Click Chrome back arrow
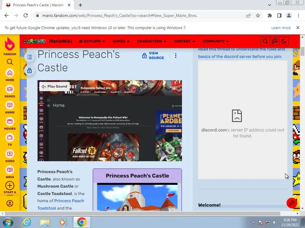Screen dimensions: 305x228 click(x=7, y=15)
